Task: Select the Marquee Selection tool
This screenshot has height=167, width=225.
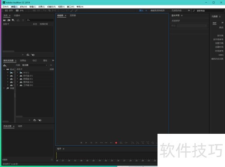Action: [x=63, y=10]
